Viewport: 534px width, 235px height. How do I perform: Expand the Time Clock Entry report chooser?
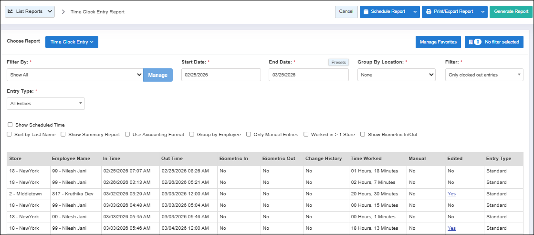pyautogui.click(x=72, y=42)
